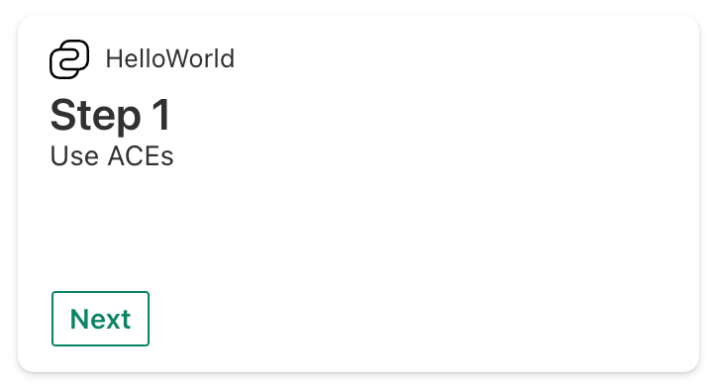Click the bold Step 1 primary text
The height and width of the screenshot is (390, 719).
(111, 115)
